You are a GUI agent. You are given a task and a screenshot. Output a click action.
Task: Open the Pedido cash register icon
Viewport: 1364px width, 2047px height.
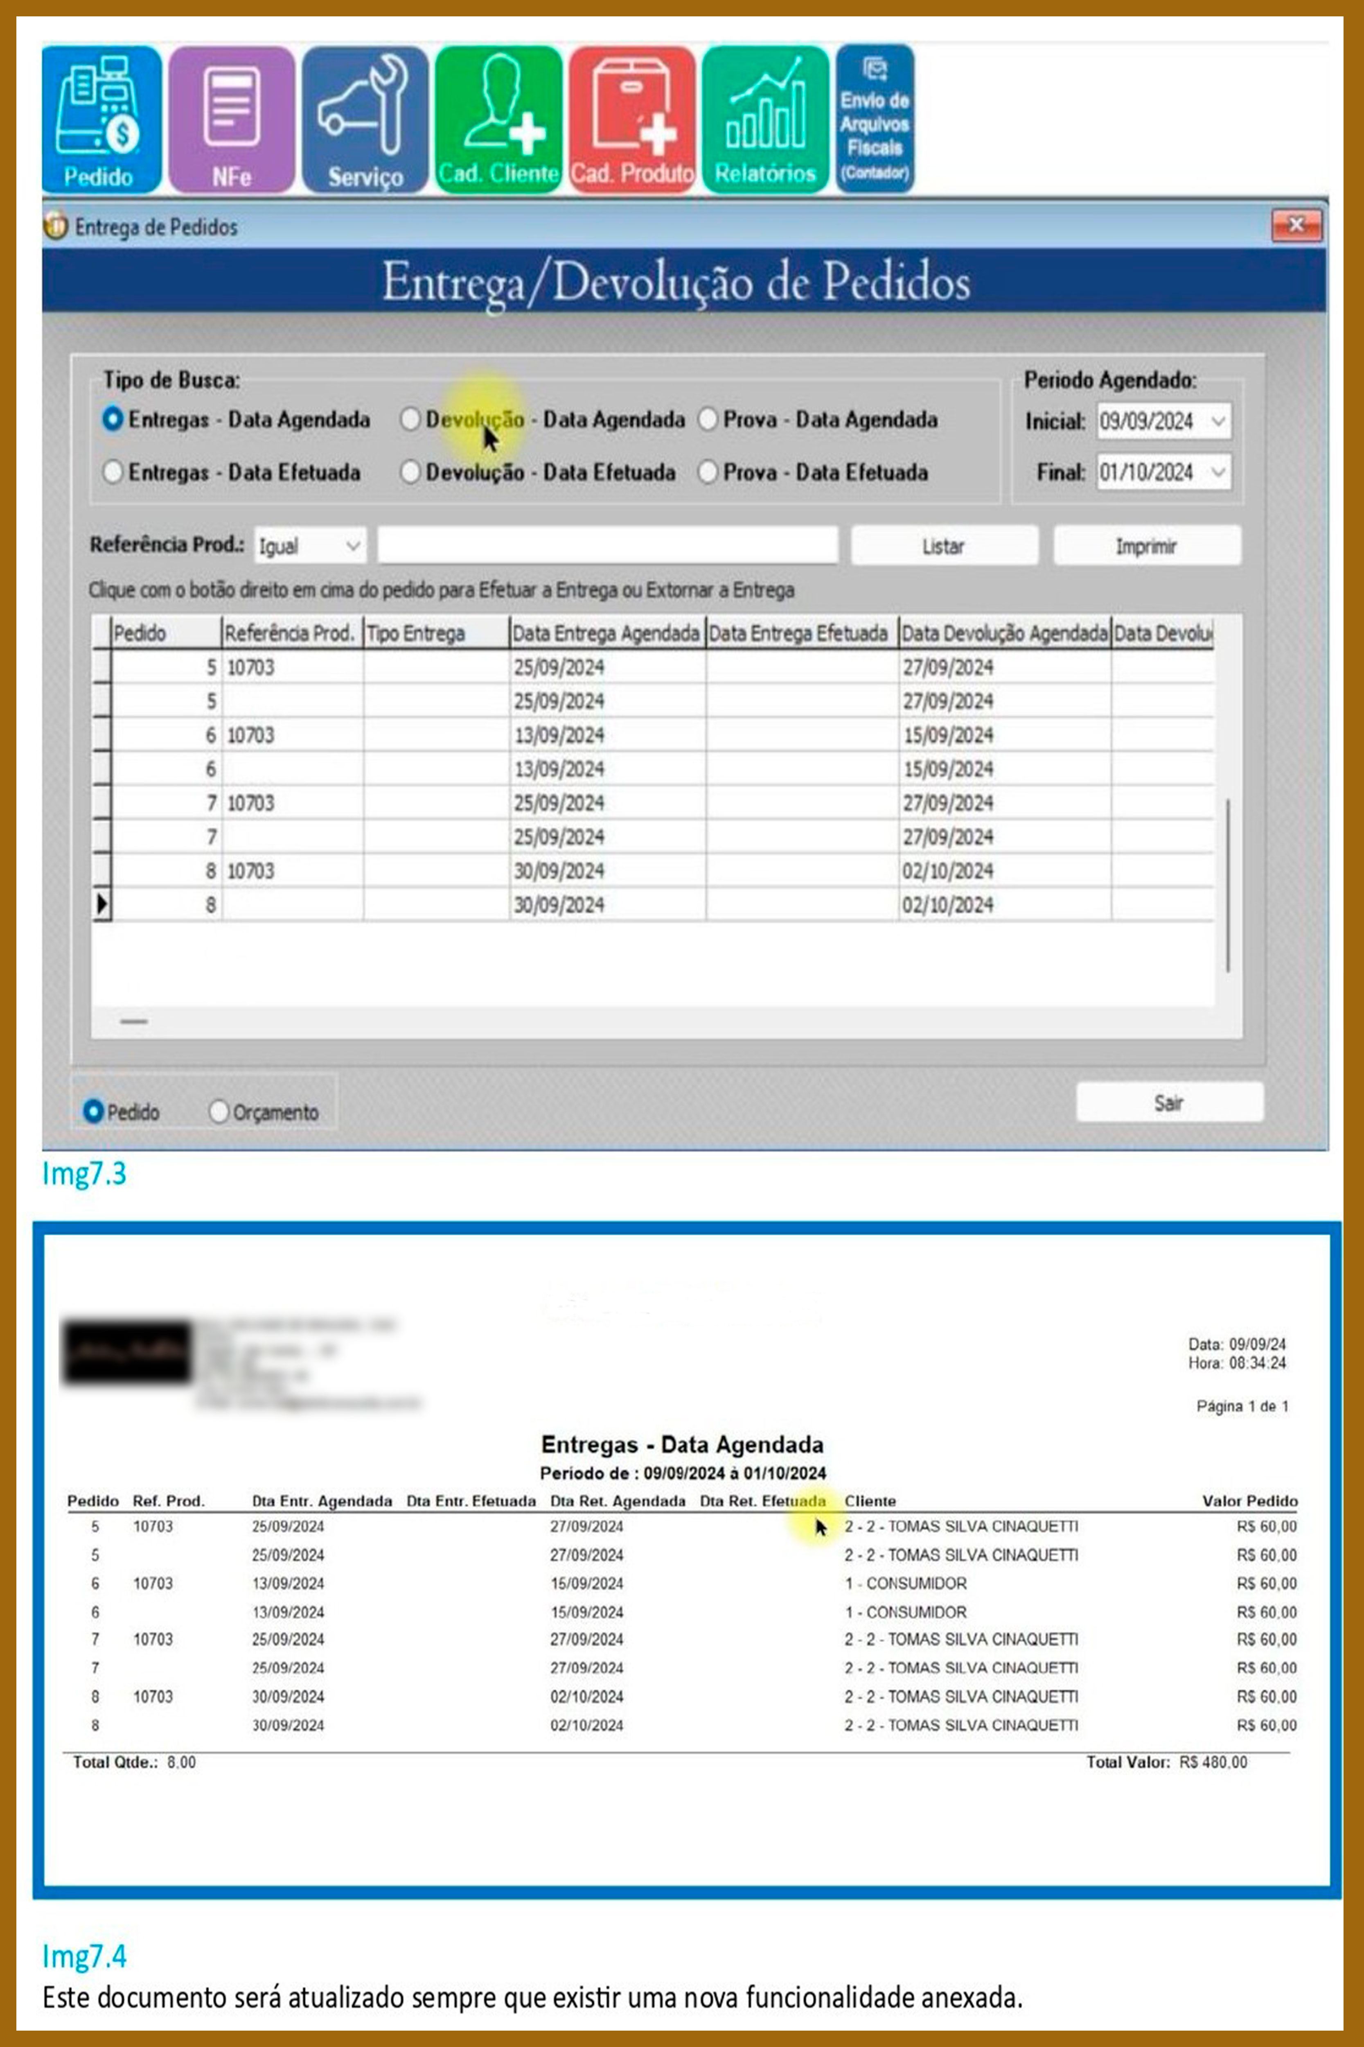tap(101, 119)
